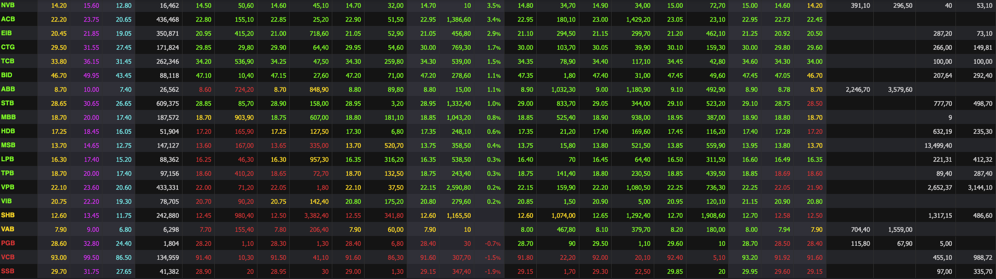
Task: Select the TPB stock symbol
Action: click(x=7, y=173)
